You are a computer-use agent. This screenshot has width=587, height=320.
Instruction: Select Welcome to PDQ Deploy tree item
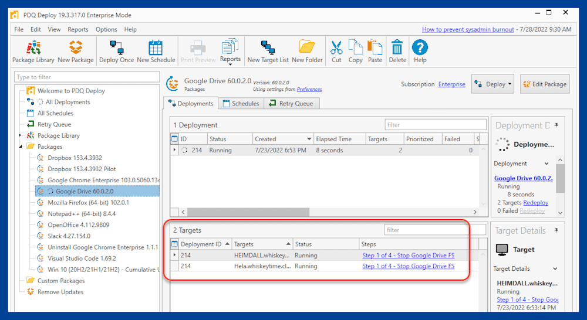(x=71, y=91)
